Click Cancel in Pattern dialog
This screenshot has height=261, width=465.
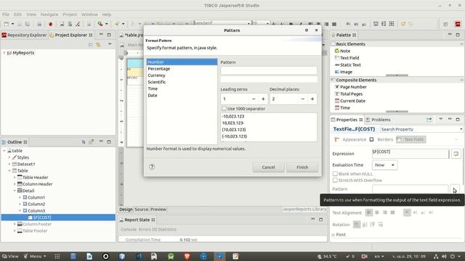pos(268,167)
